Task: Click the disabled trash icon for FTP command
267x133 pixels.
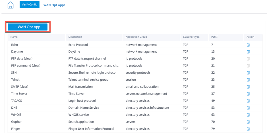Action: (x=248, y=66)
